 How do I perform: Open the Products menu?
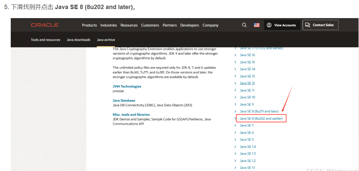pyautogui.click(x=90, y=25)
